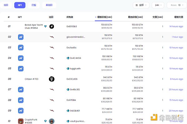Click the Citizen #703 project icon
Screen dimensions: 187x124
coord(52,79)
